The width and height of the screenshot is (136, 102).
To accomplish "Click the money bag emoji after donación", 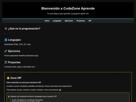I will click(x=60, y=90).
